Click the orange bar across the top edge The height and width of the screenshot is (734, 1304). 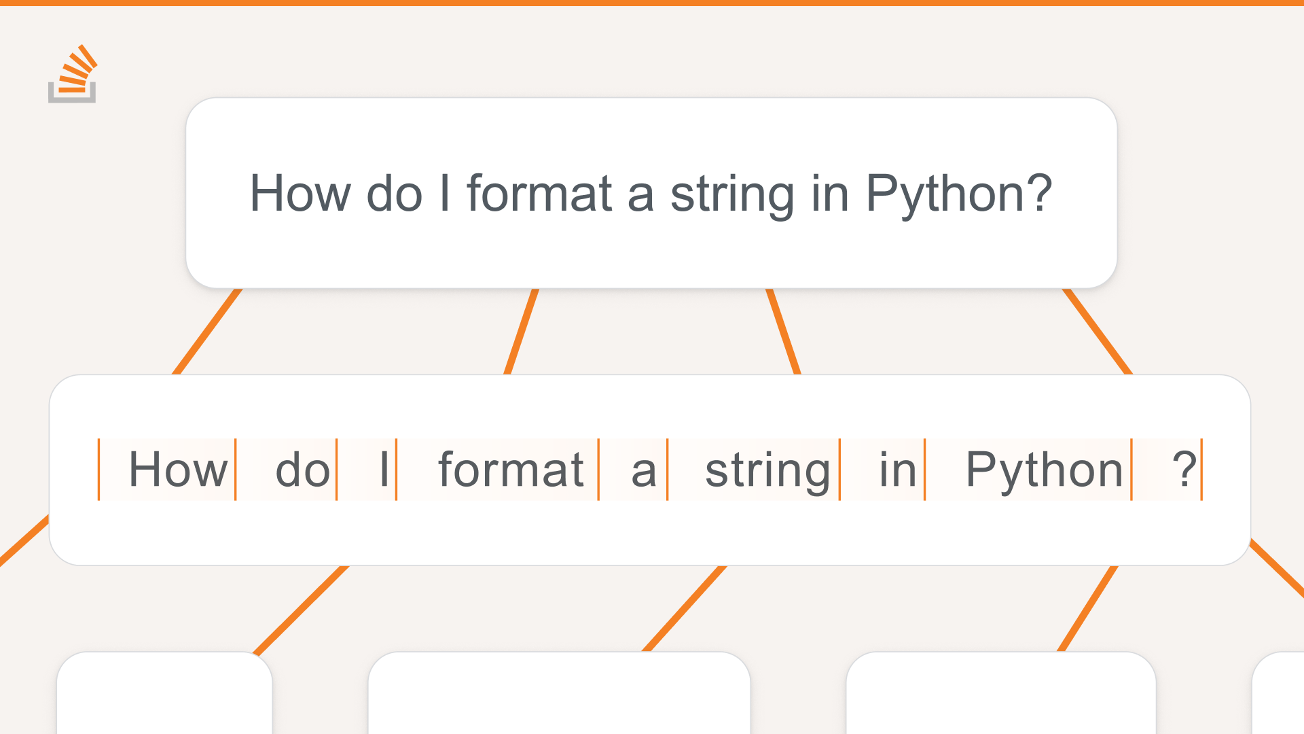coord(652,3)
